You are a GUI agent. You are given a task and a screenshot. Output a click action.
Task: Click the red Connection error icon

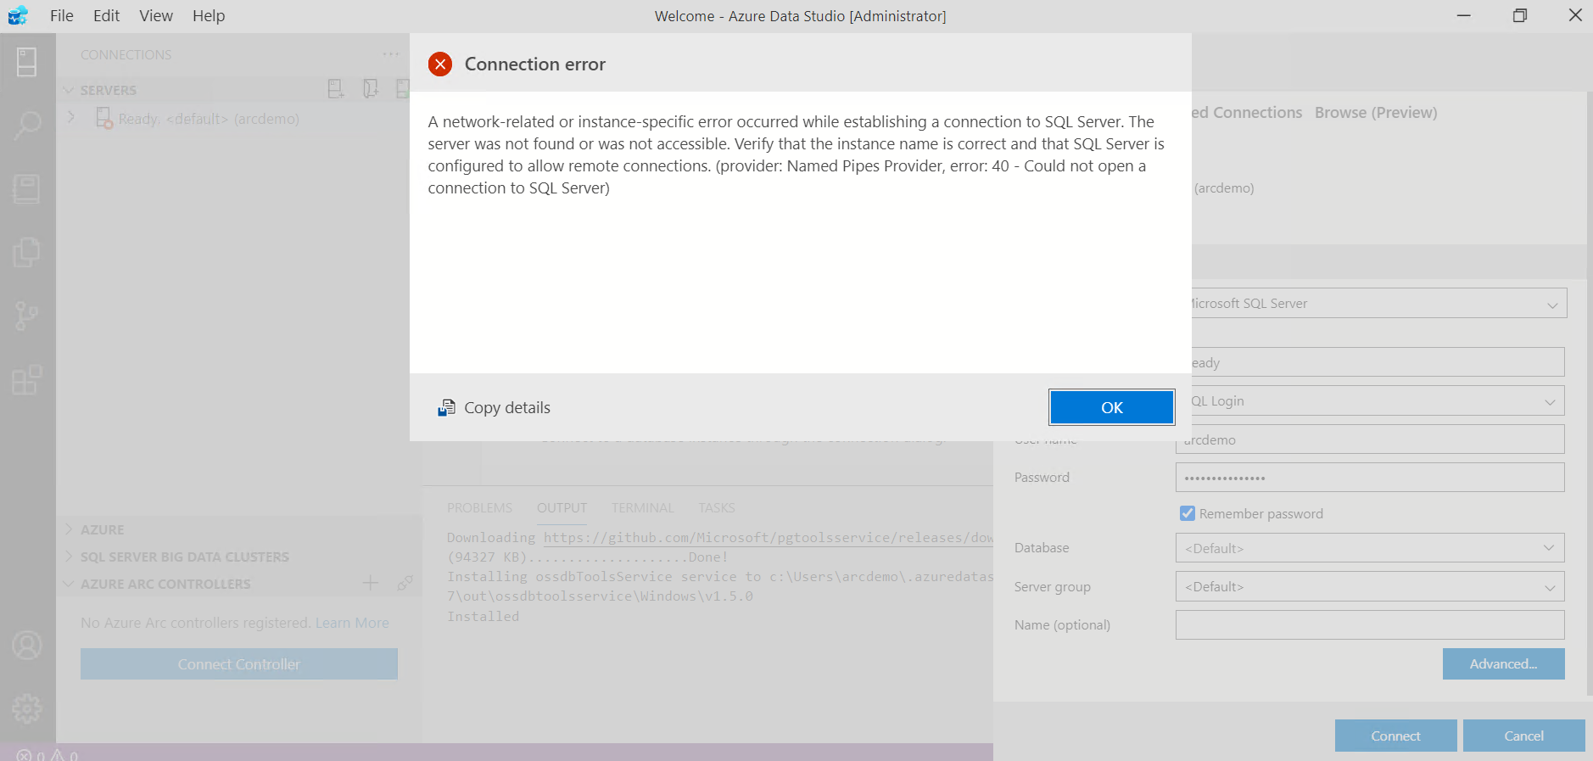click(440, 64)
